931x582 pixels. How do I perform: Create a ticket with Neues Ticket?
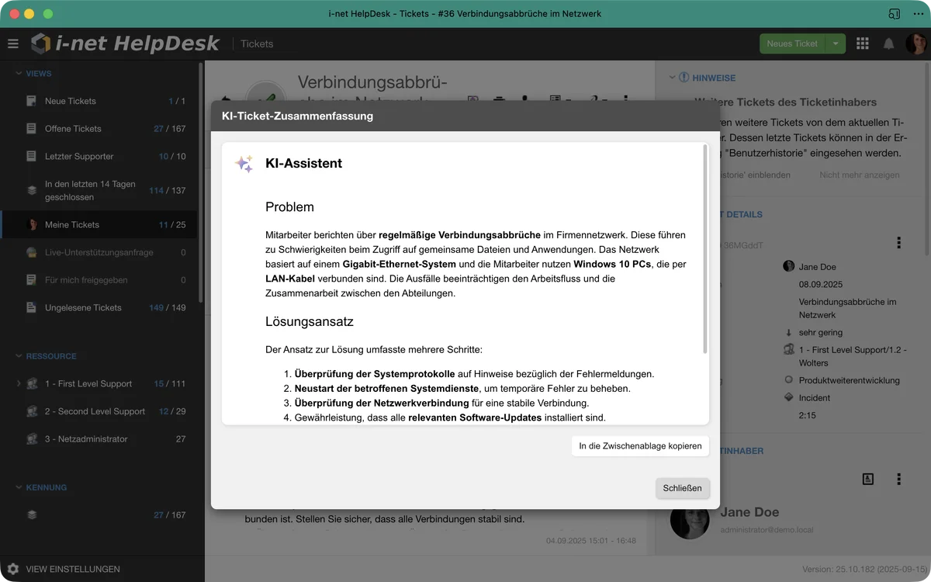coord(791,43)
